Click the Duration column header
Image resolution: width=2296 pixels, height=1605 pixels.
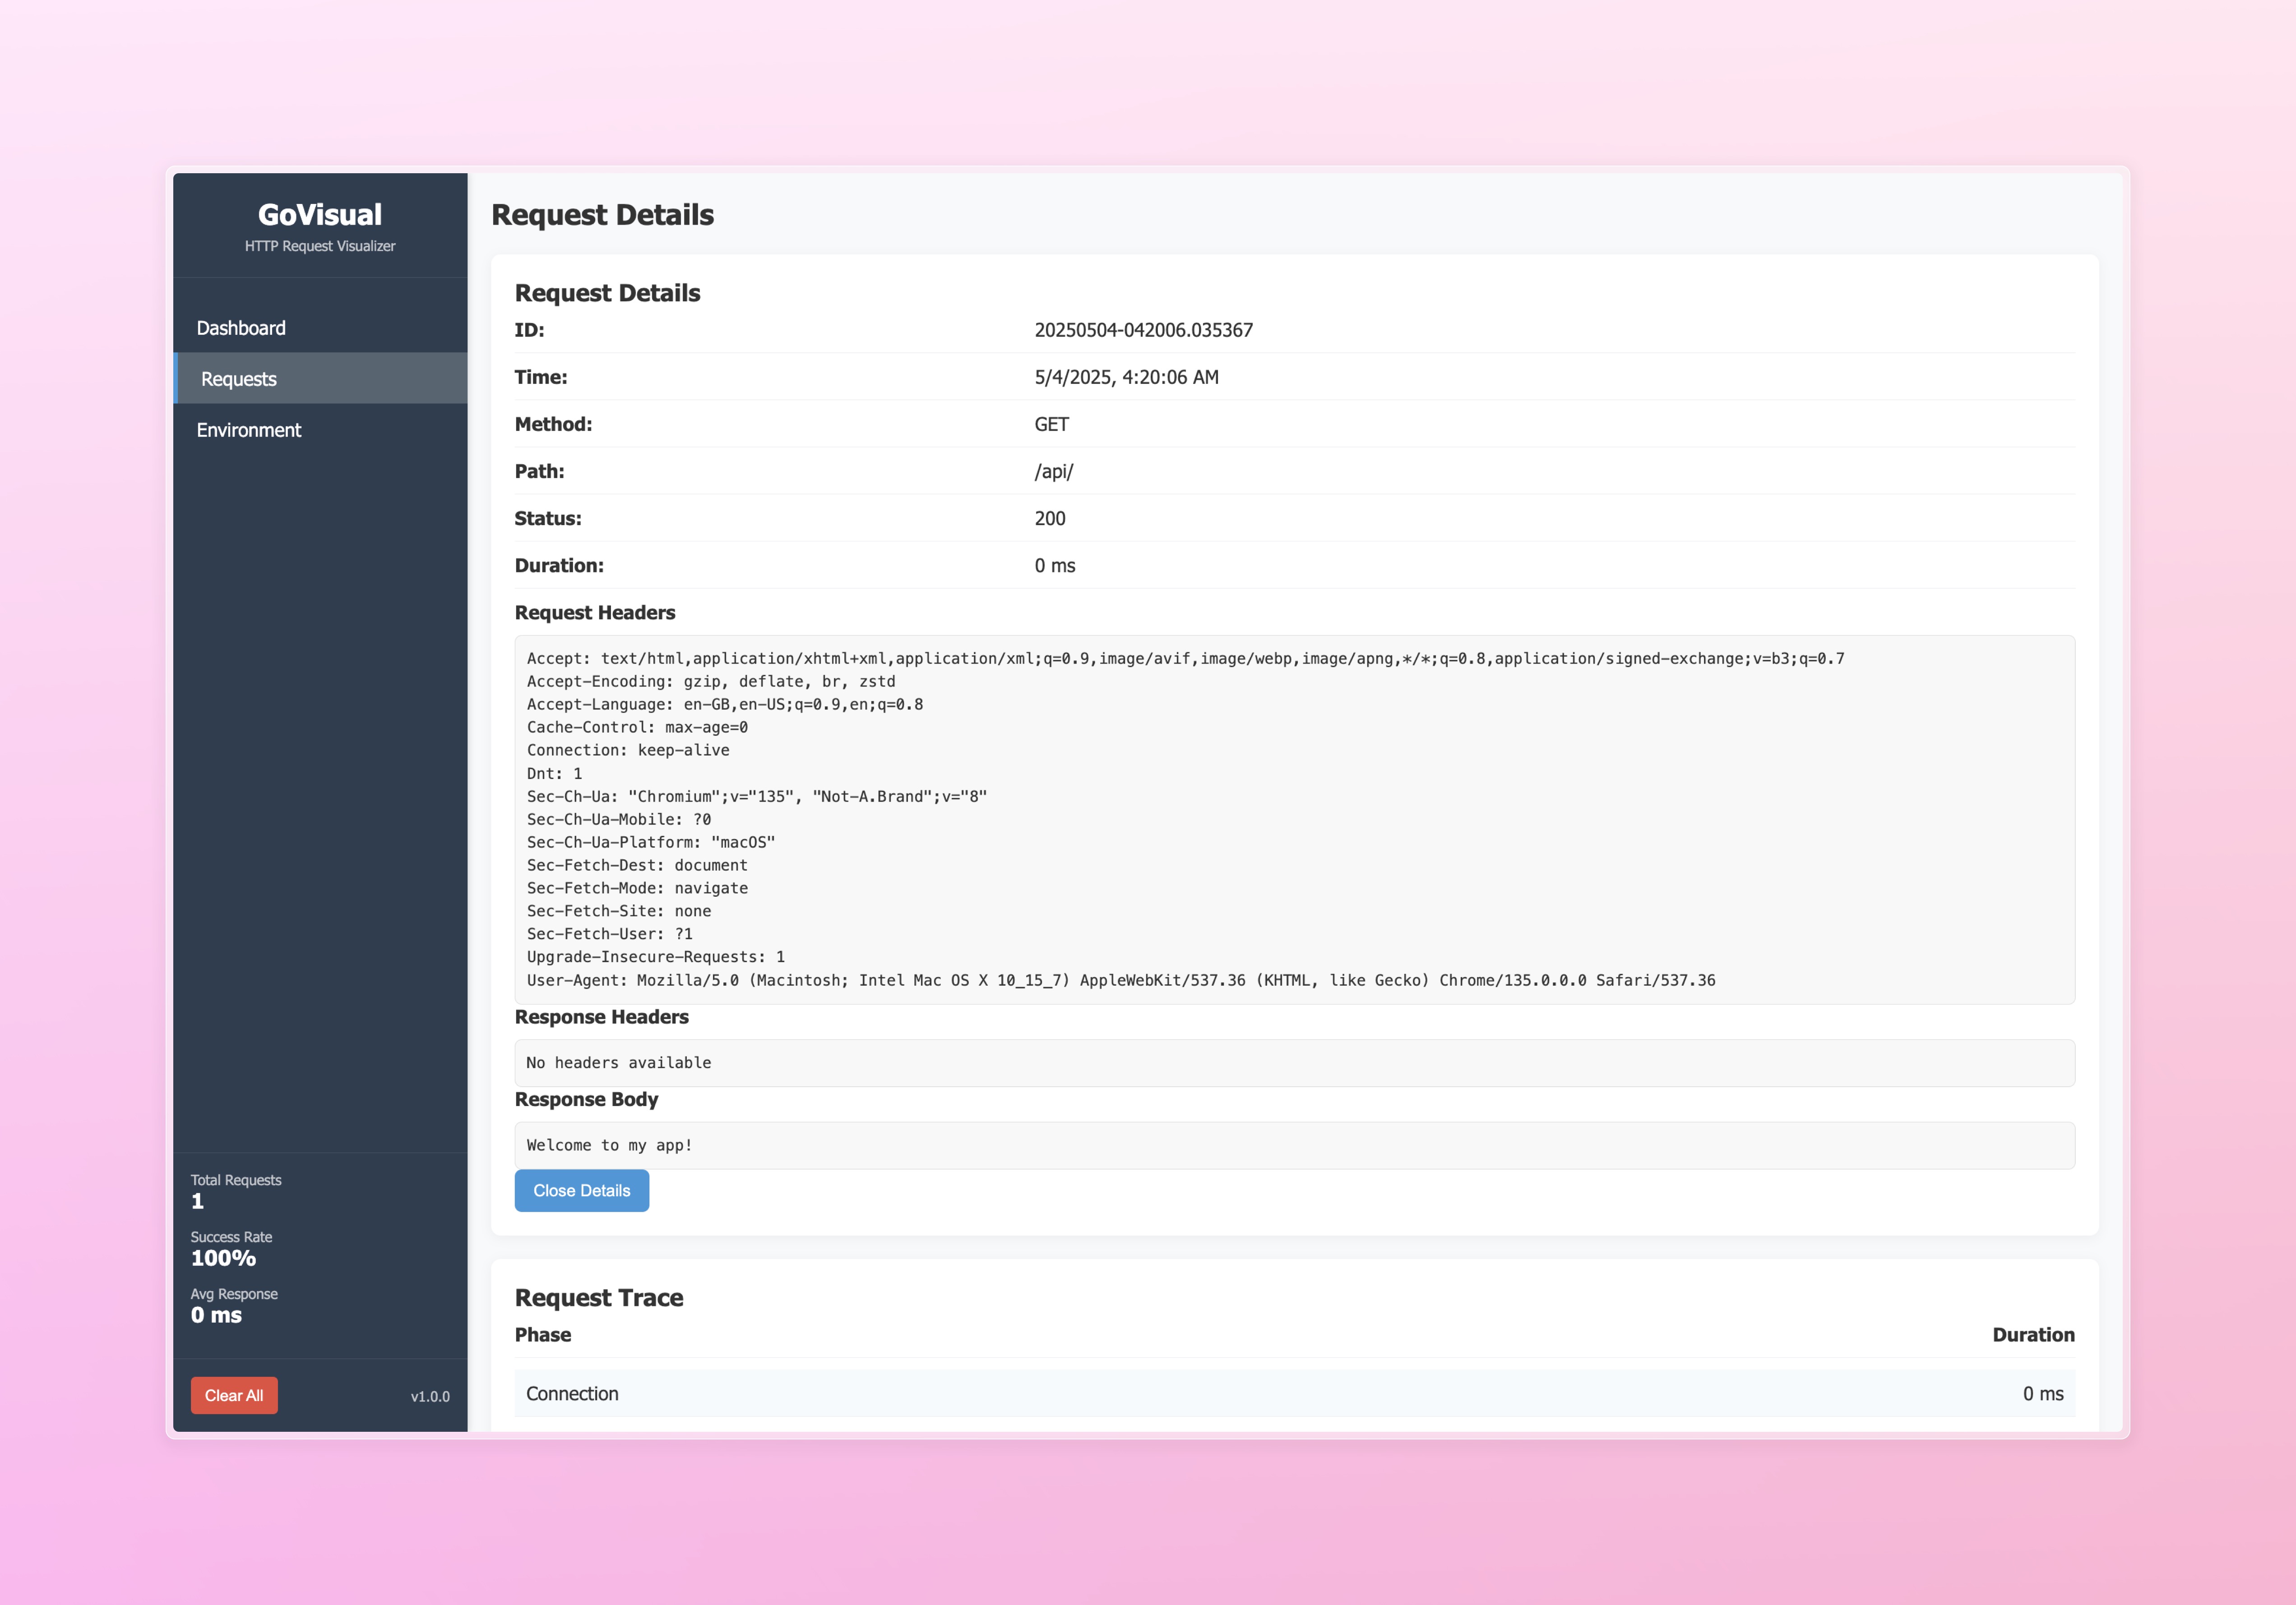click(2033, 1334)
